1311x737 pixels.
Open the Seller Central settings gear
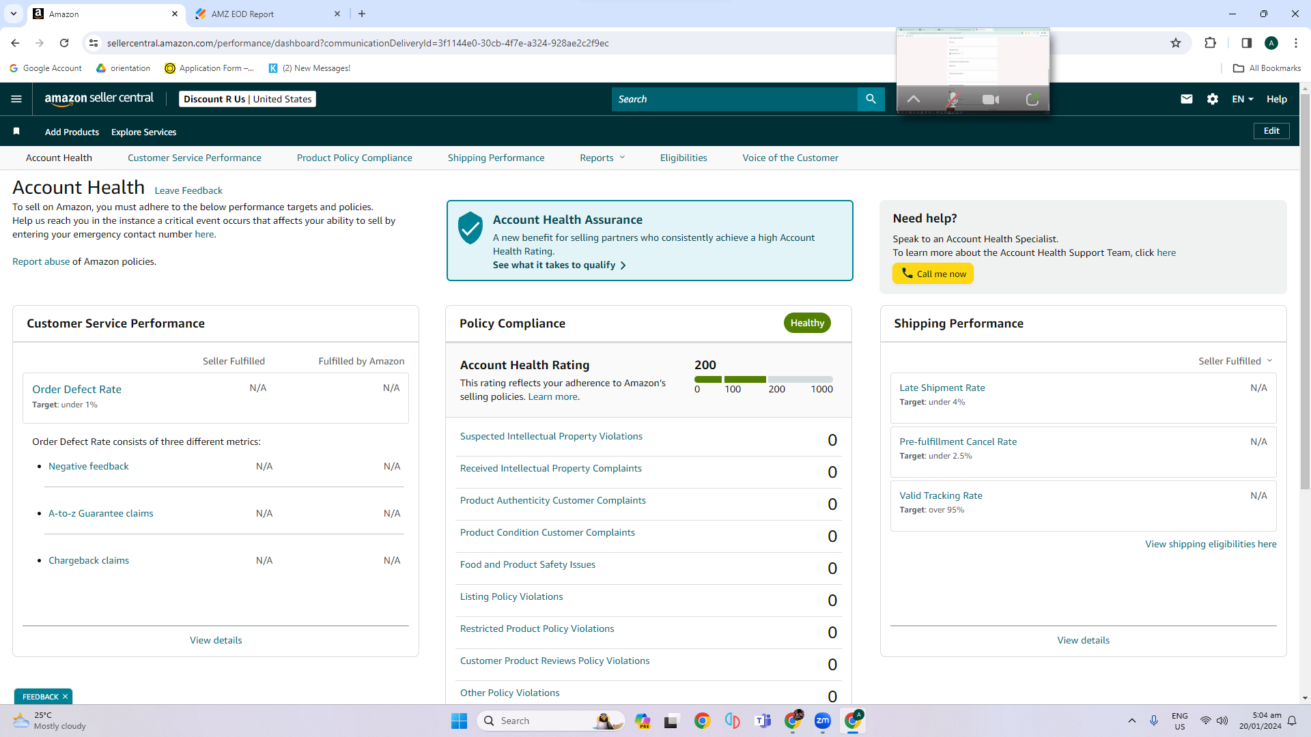1213,99
